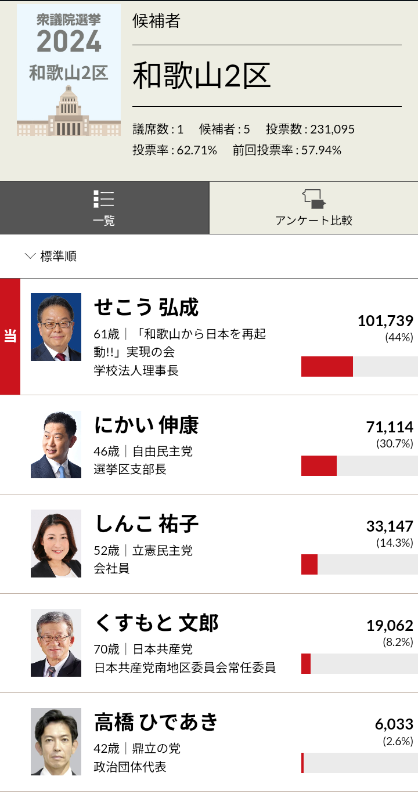Click しんこ 祐子 portrait photo

click(x=56, y=544)
